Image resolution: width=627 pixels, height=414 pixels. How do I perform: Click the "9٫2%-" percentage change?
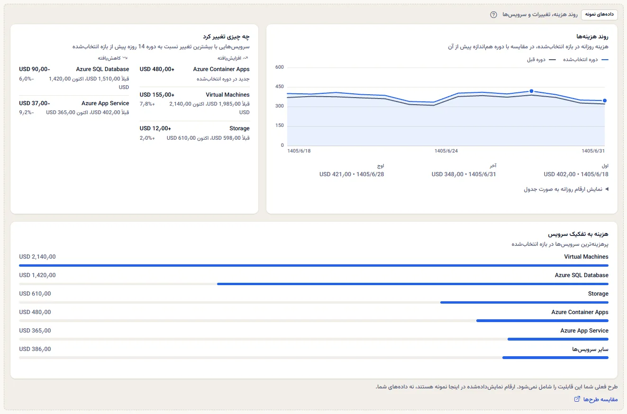click(27, 113)
